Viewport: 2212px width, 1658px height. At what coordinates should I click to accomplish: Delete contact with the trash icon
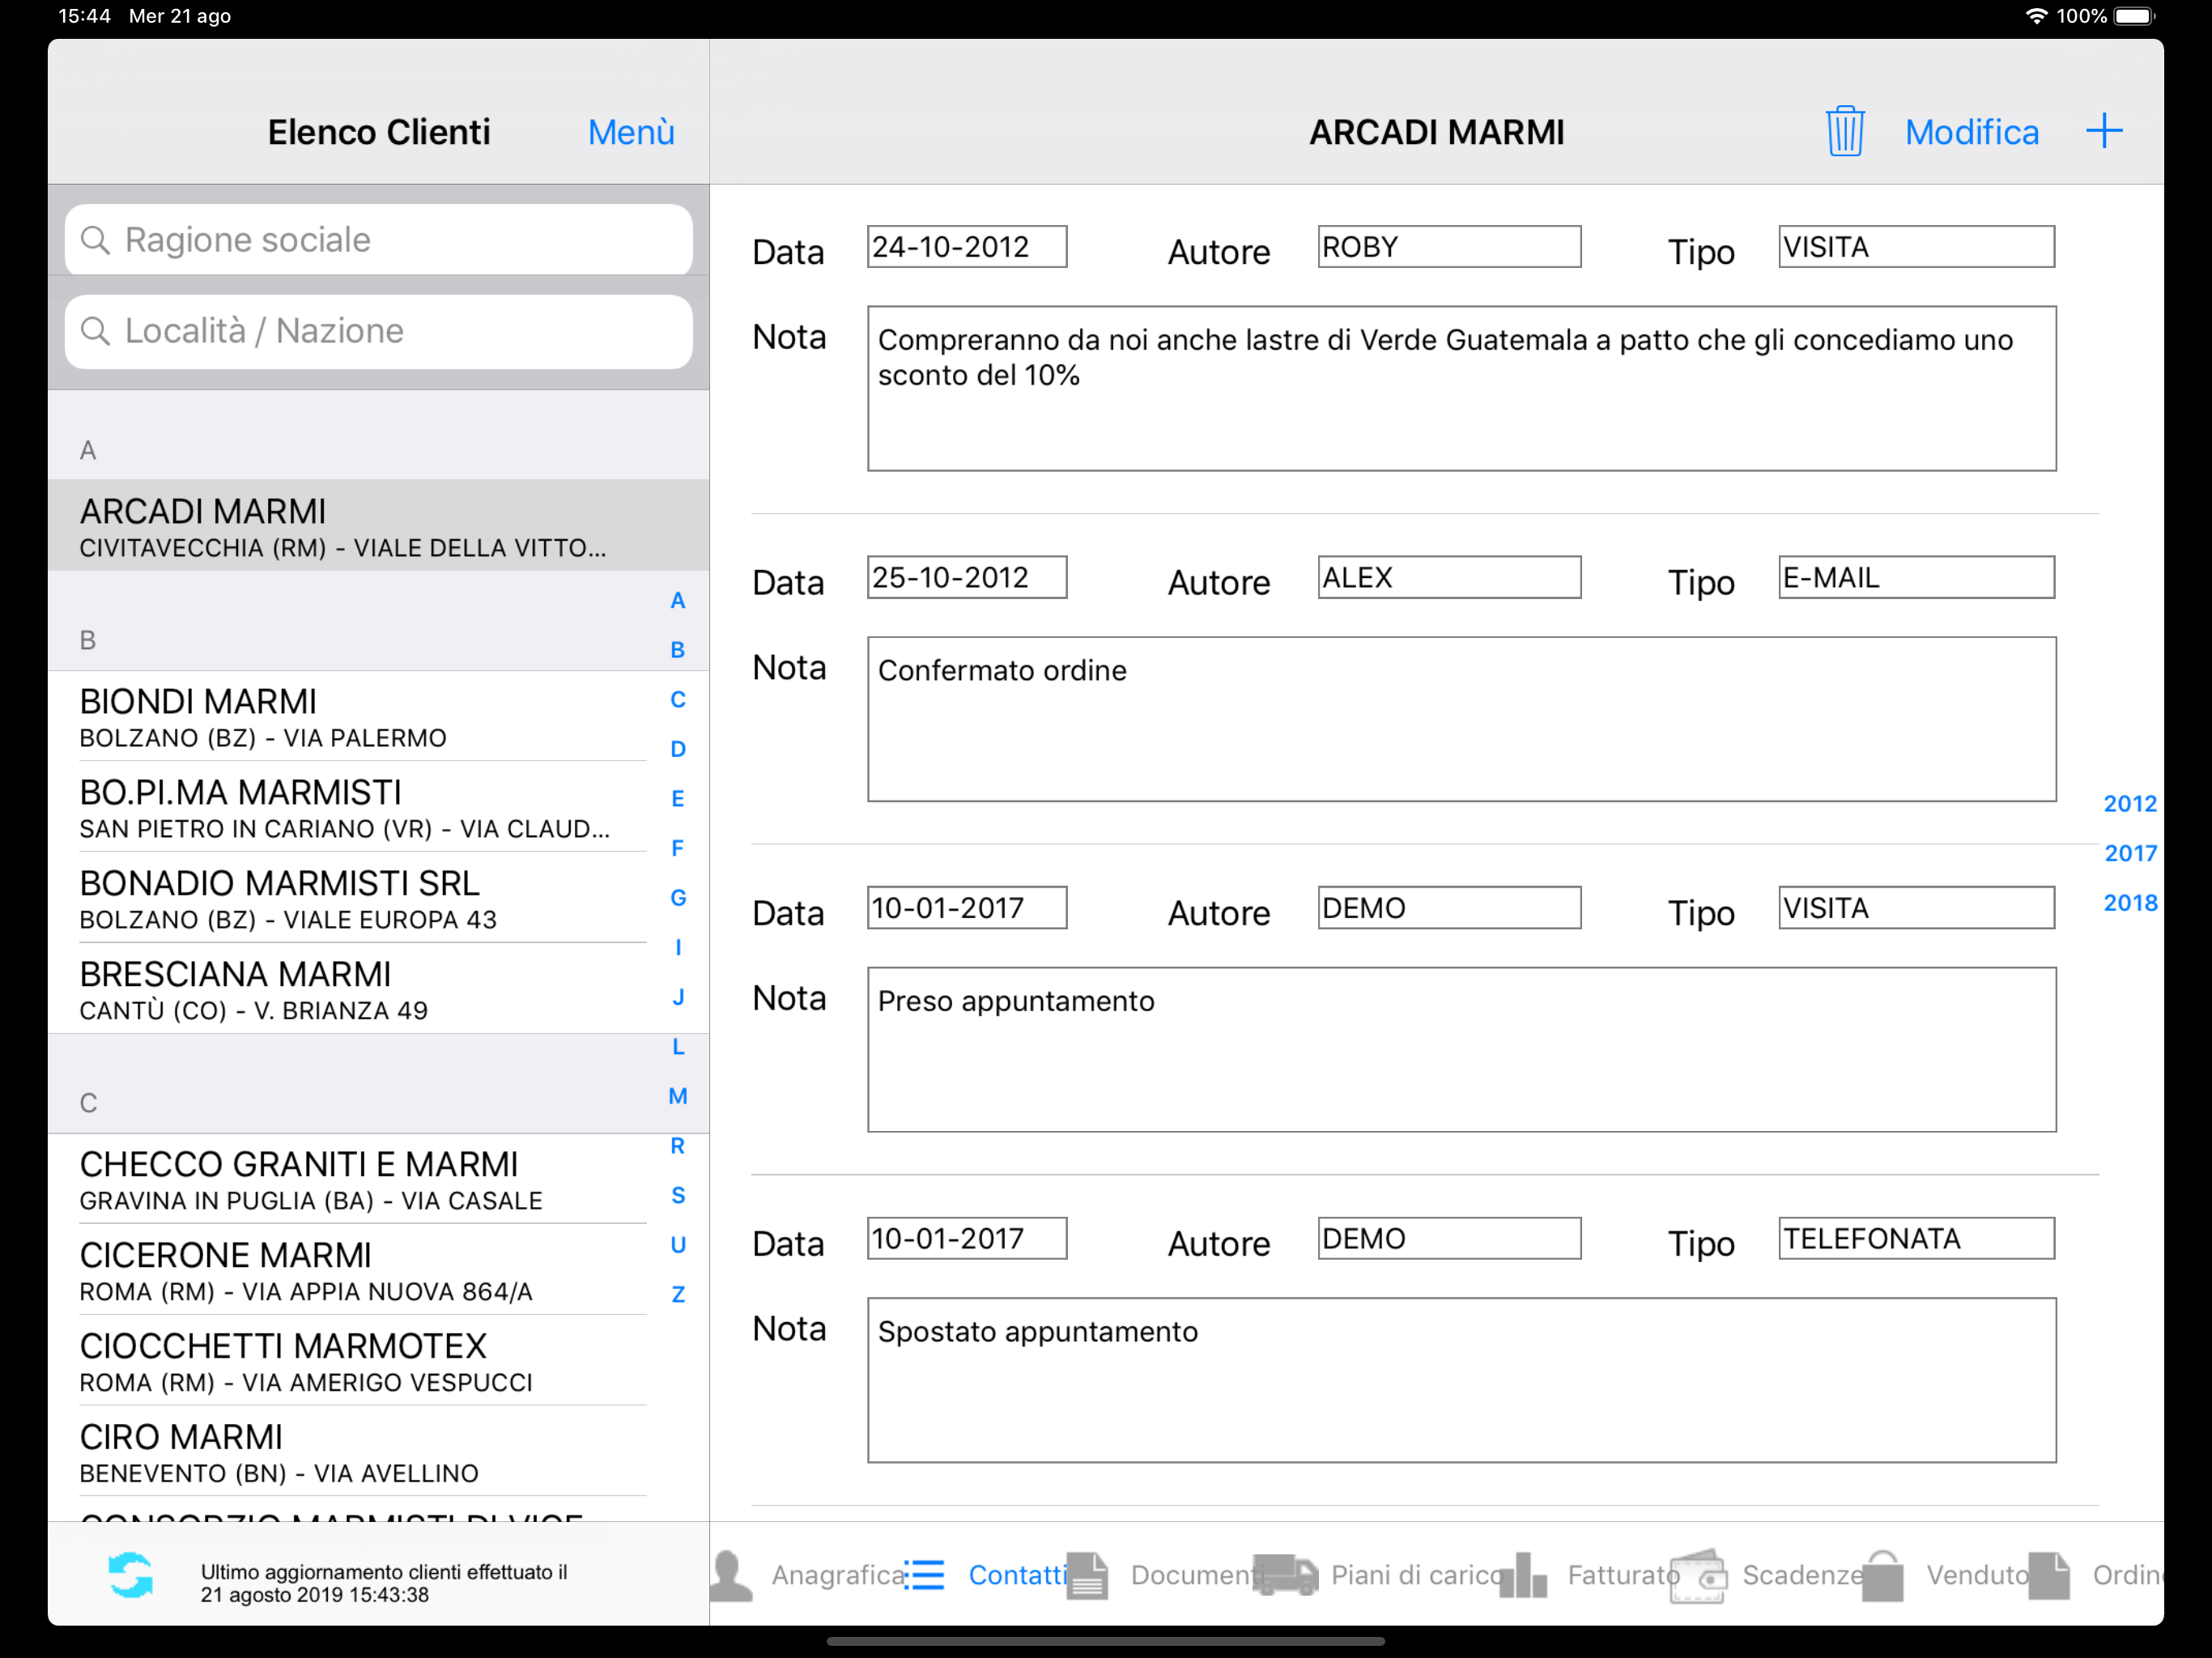pyautogui.click(x=1844, y=131)
